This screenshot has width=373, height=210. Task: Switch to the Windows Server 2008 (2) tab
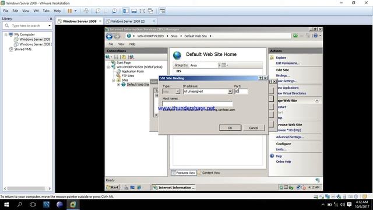pyautogui.click(x=128, y=21)
